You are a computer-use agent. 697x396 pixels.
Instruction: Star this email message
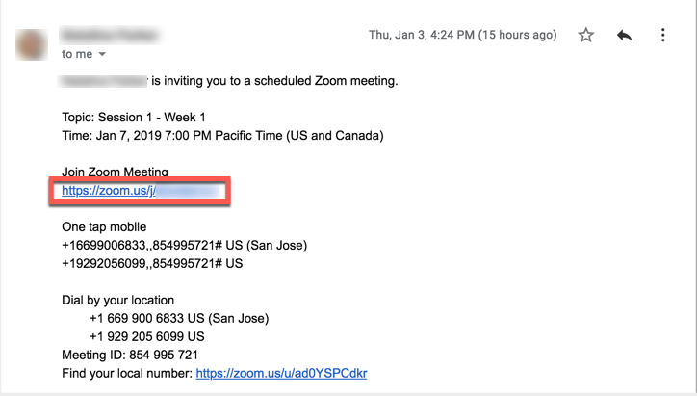coord(586,35)
